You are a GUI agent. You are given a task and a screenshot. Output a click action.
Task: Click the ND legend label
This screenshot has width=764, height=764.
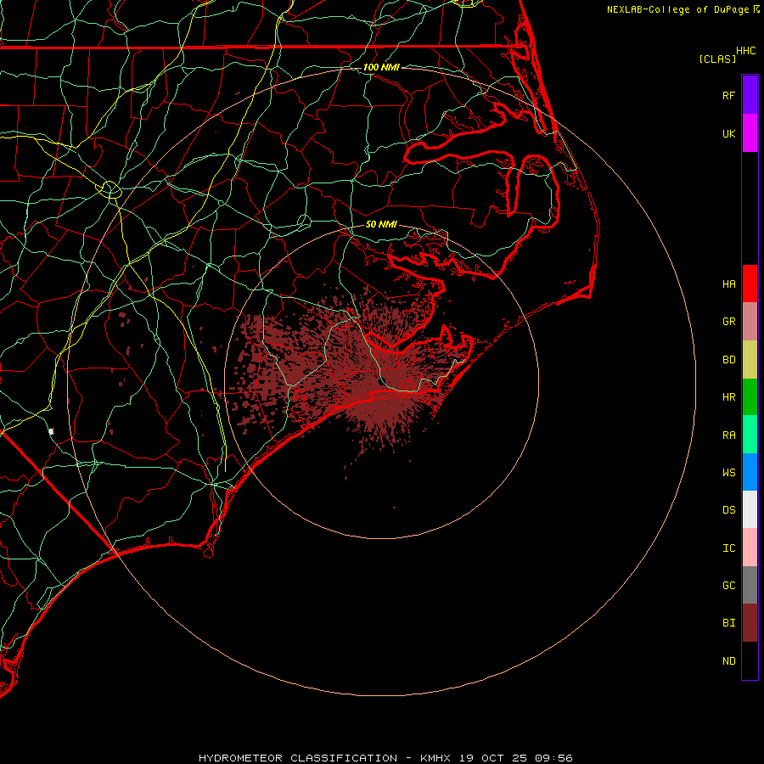(729, 661)
